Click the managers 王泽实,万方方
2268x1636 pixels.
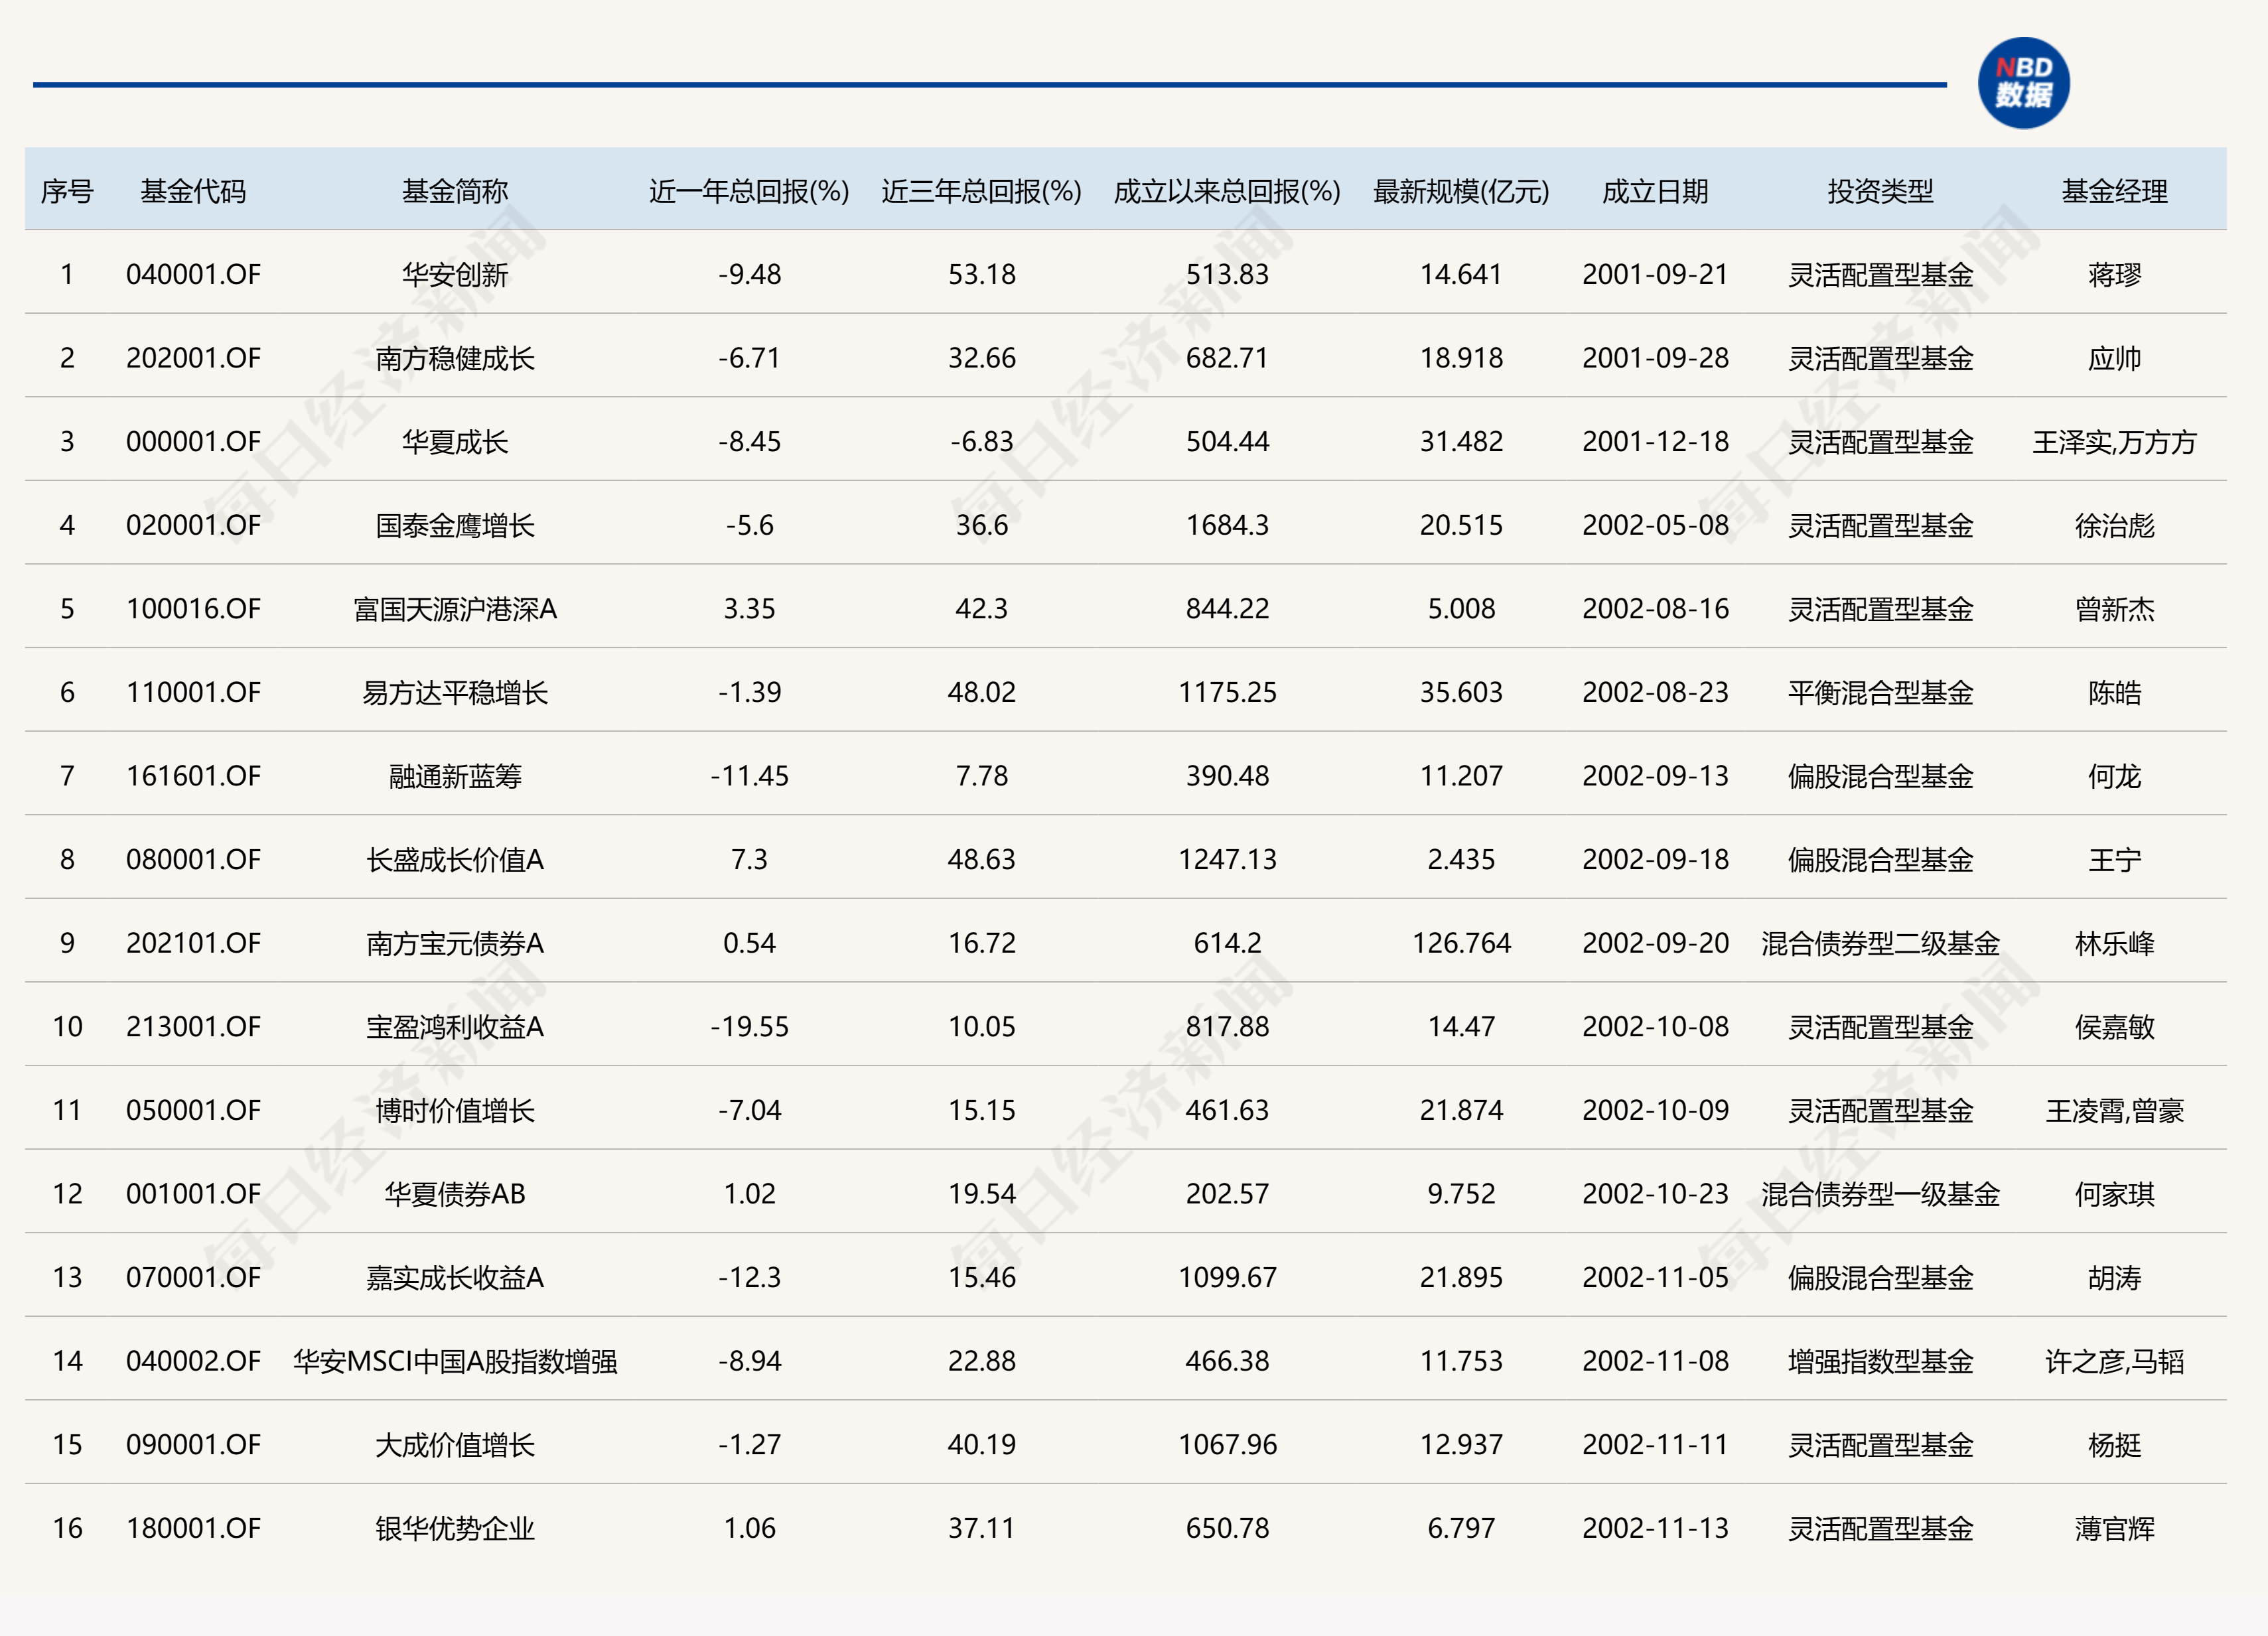coord(2114,441)
